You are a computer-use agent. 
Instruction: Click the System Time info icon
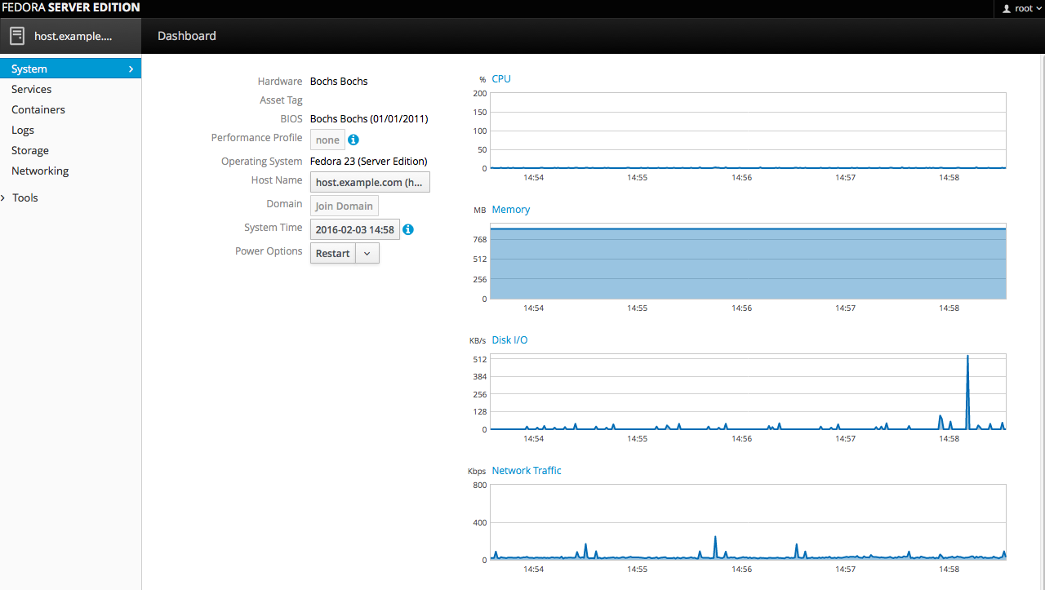[x=408, y=229]
